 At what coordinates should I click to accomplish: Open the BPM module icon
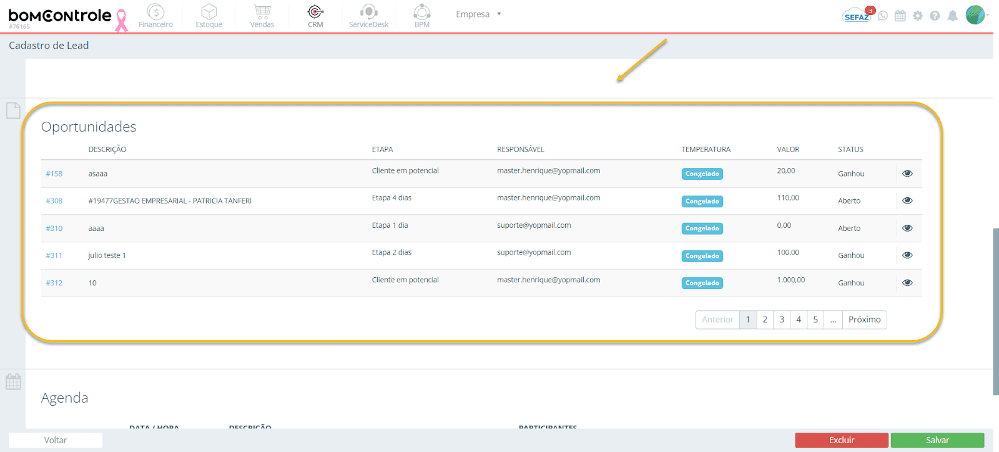point(422,16)
